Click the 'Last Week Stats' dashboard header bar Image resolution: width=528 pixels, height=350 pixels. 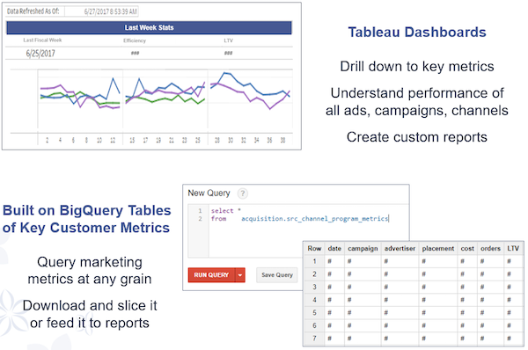tap(149, 27)
